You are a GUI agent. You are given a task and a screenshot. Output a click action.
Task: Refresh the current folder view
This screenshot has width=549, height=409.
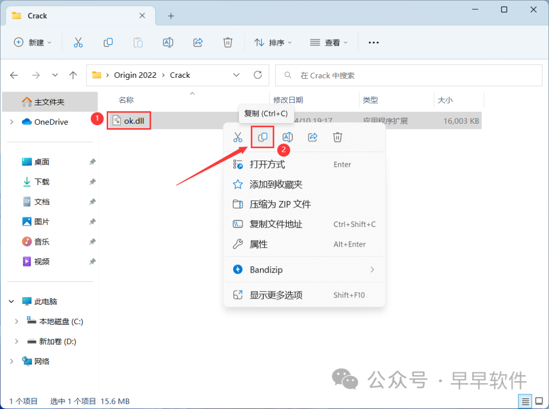point(258,75)
